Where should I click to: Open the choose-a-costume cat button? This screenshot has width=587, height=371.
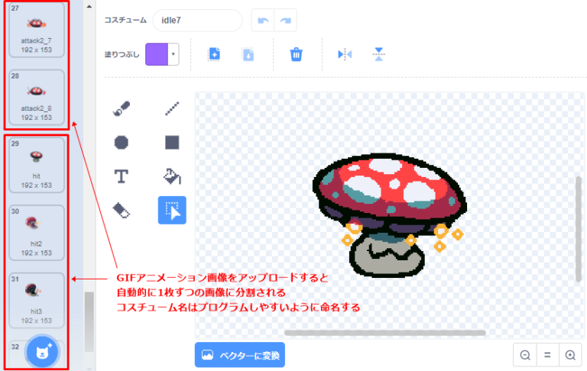pos(42,352)
